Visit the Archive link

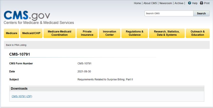[x=179, y=3]
